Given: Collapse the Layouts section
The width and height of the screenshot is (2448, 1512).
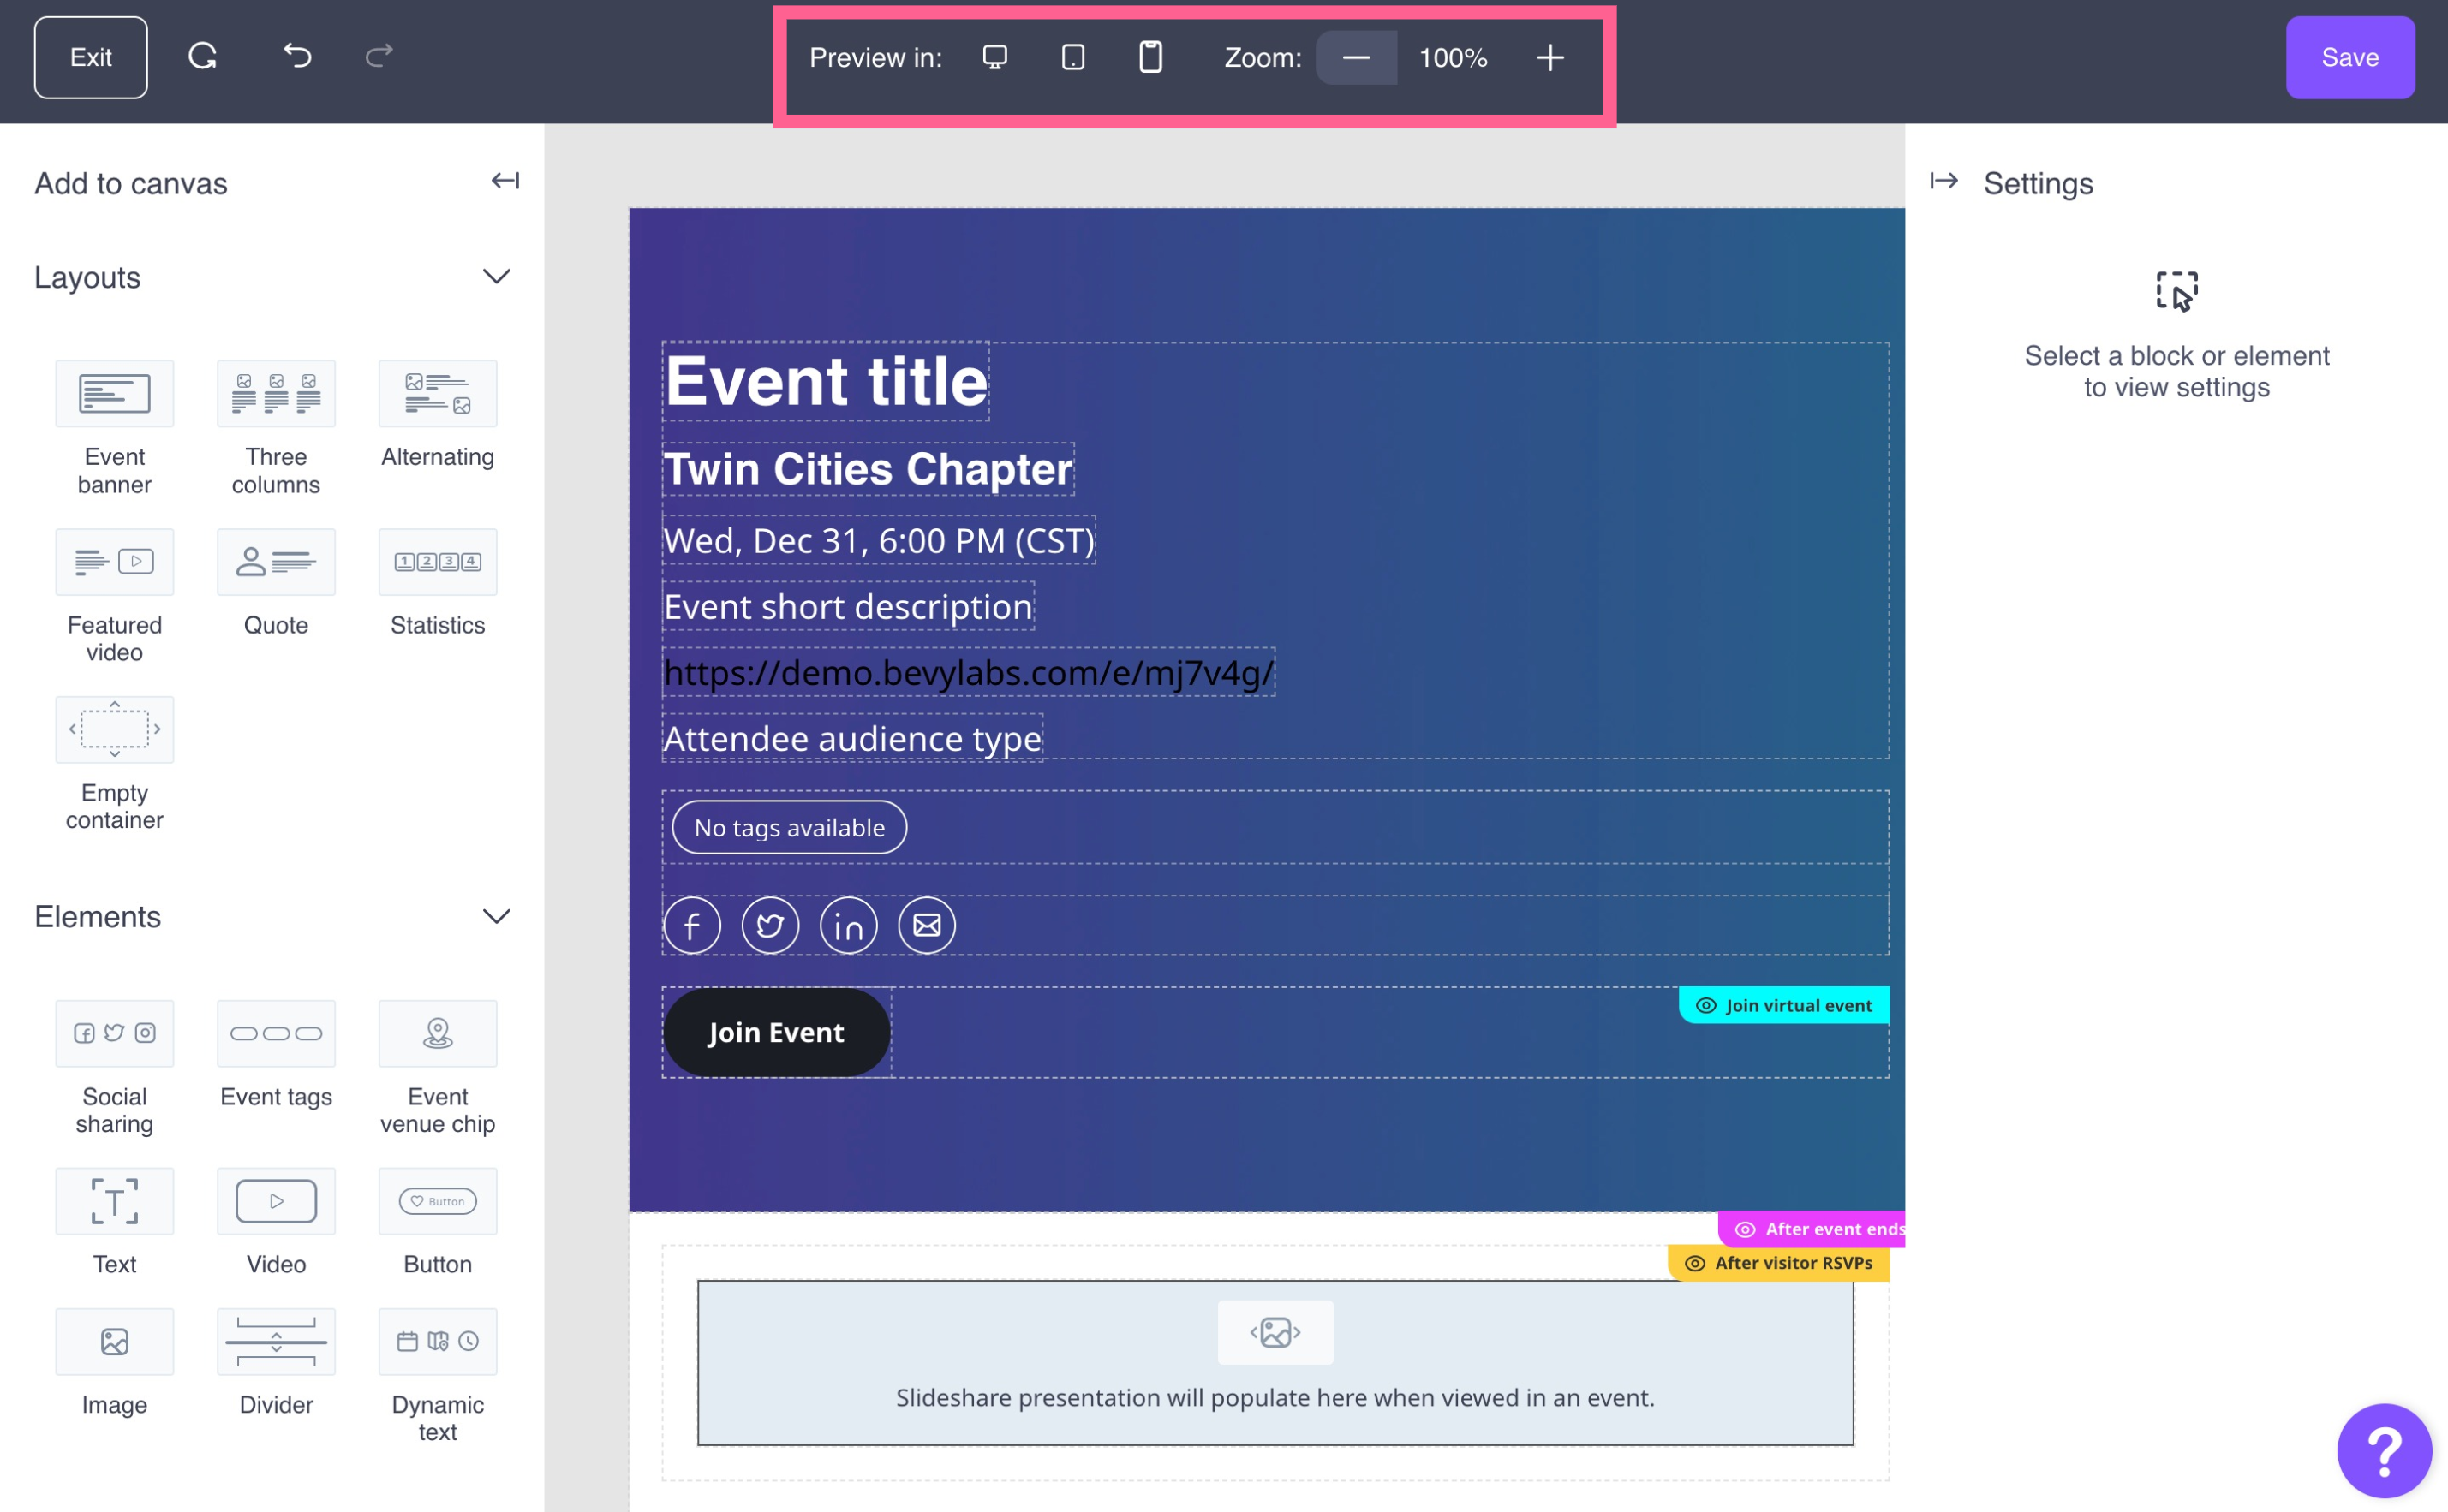Looking at the screenshot, I should [496, 277].
